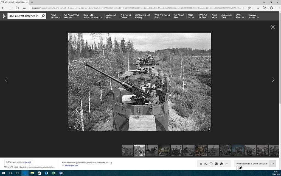Select 'WW2 Anti-Air Born' suggestion
Image resolution: width=281 pixels, height=176 pixels.
click(x=203, y=16)
